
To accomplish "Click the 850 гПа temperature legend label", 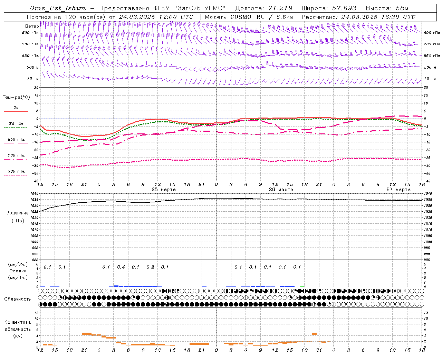I will [16, 140].
